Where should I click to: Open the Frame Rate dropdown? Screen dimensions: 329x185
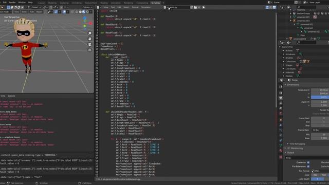320,130
